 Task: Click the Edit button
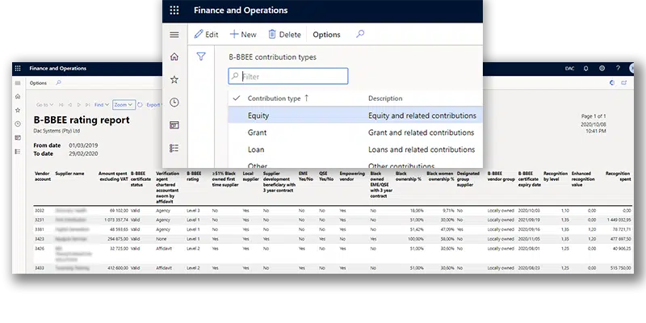(207, 35)
